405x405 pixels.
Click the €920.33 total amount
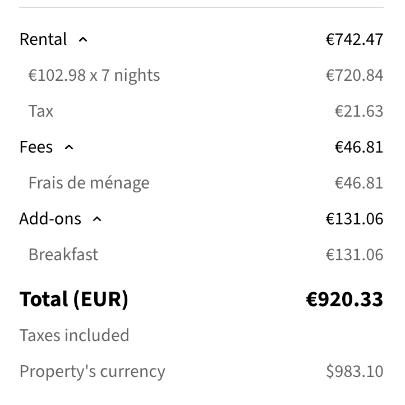tap(344, 300)
